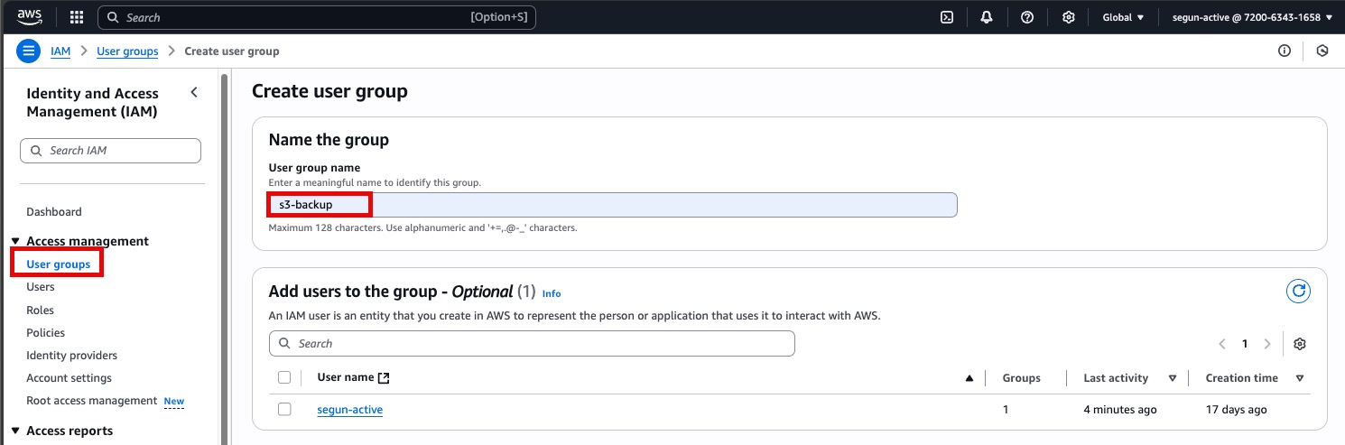Click the '17 days ago' cell
1345x445 pixels.
pyautogui.click(x=1236, y=410)
